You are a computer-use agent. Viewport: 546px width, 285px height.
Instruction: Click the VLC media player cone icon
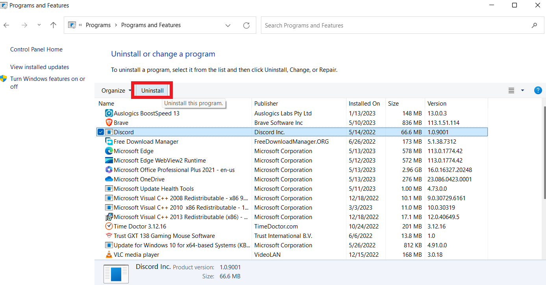(109, 254)
